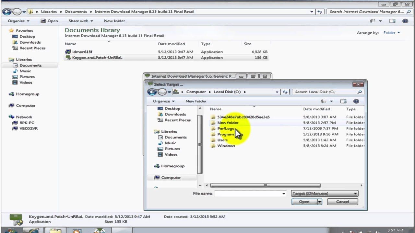Image resolution: width=415 pixels, height=233 pixels.
Task: Change the view in Select Target dialog
Action: tap(324, 101)
